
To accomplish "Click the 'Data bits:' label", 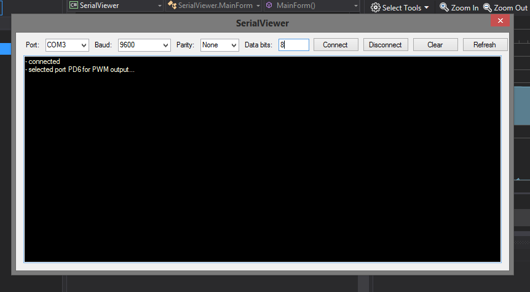I will tap(258, 45).
